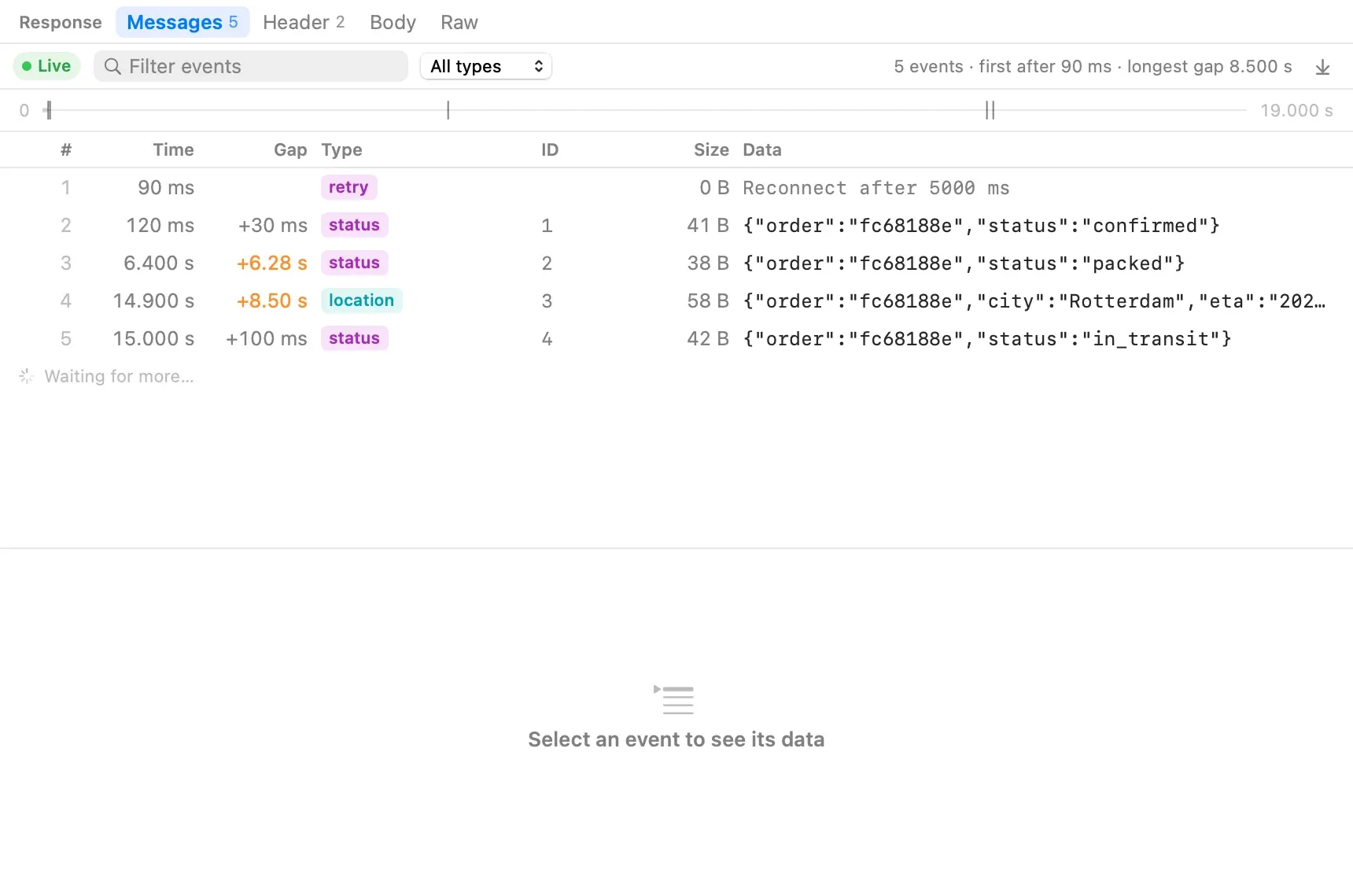The width and height of the screenshot is (1353, 881).
Task: Switch to the Body tab
Action: click(393, 22)
